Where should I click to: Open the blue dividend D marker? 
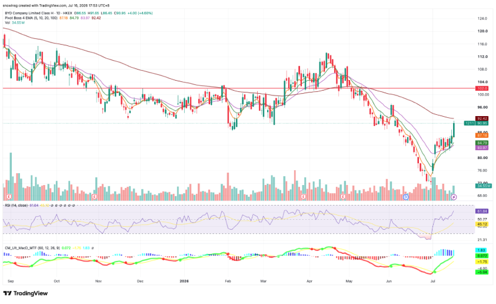coord(406,197)
